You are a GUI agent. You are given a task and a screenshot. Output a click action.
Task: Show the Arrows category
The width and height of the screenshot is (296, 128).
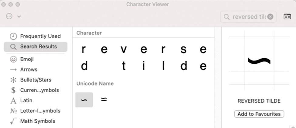[29, 69]
